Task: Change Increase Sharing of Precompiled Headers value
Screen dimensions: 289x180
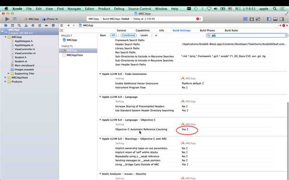Action: [x=185, y=106]
